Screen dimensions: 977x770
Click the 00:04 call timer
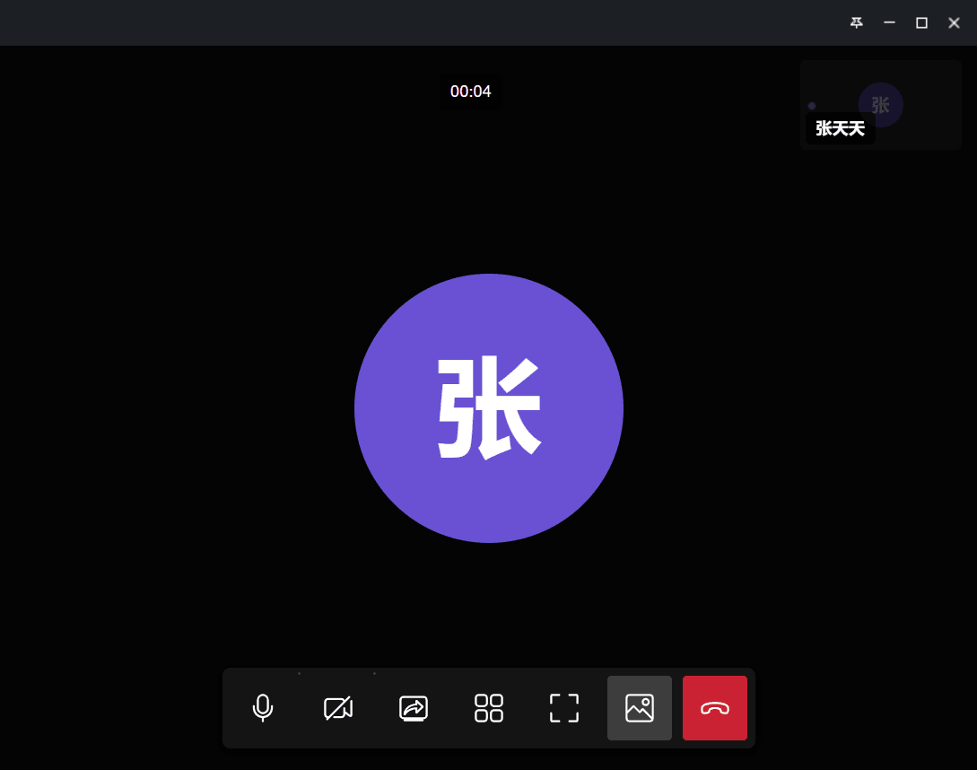470,92
